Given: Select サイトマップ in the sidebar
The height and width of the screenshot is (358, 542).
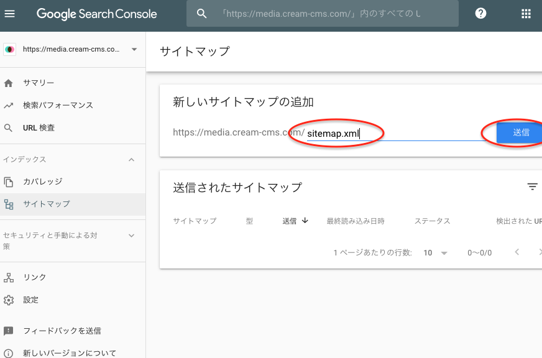Looking at the screenshot, I should (73, 204).
